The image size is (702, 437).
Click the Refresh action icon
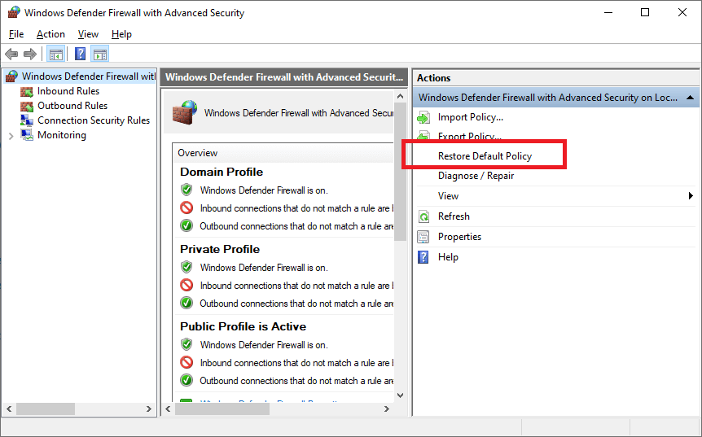[423, 217]
